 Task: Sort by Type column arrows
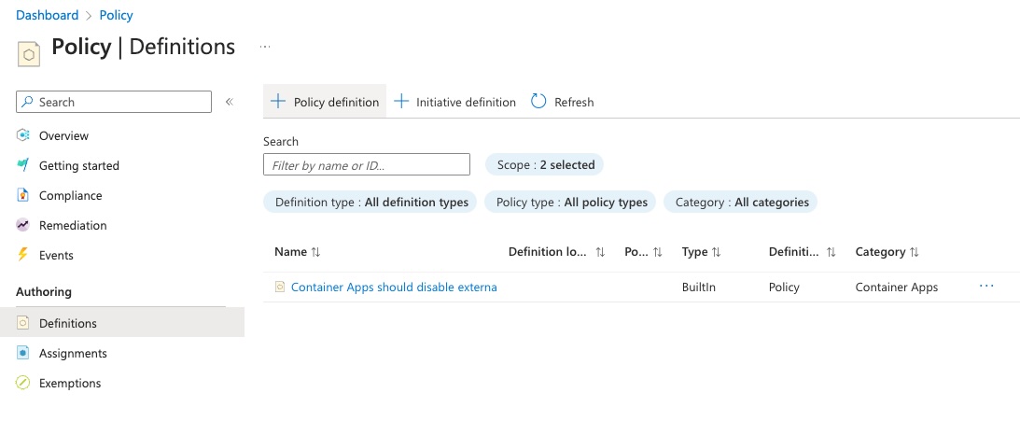(x=716, y=252)
